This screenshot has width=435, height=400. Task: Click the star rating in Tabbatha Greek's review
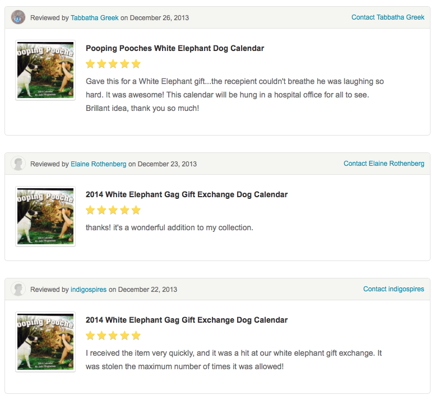coord(113,64)
